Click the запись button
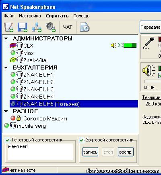The width and height of the screenshot is (161, 175). coord(90,152)
